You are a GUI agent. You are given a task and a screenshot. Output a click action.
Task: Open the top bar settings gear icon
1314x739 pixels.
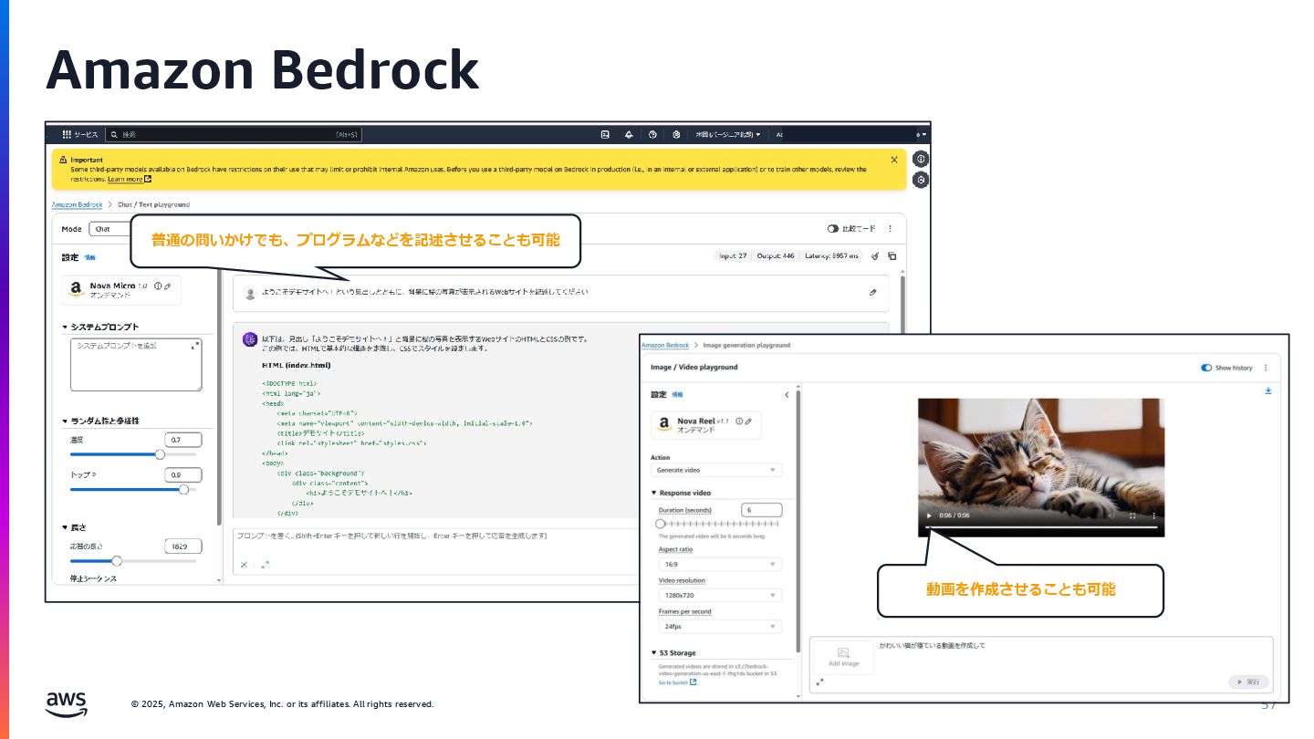(x=676, y=134)
